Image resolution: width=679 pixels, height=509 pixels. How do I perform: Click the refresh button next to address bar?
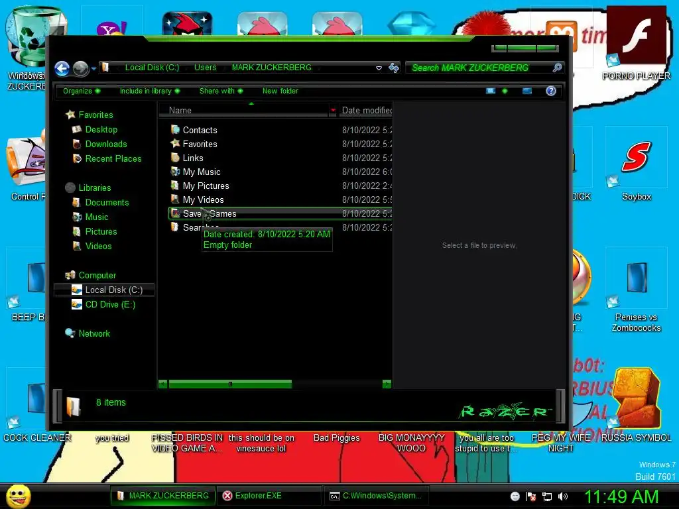click(393, 68)
